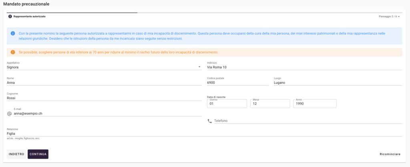
Task: Click the Relazione field containing Figlia
Action: (x=204, y=133)
